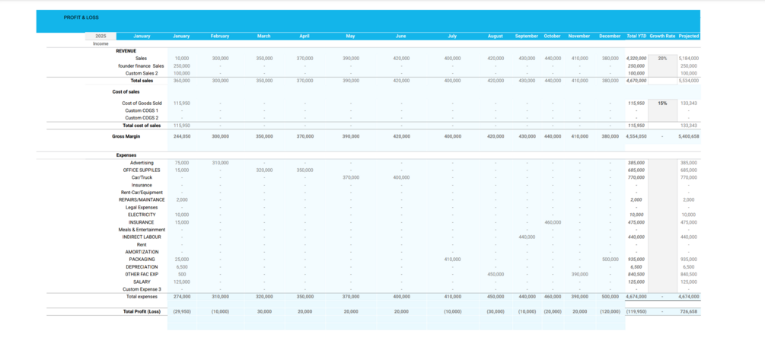Click REPAIRS/MAINTANCE January value 2,000

[x=182, y=199]
